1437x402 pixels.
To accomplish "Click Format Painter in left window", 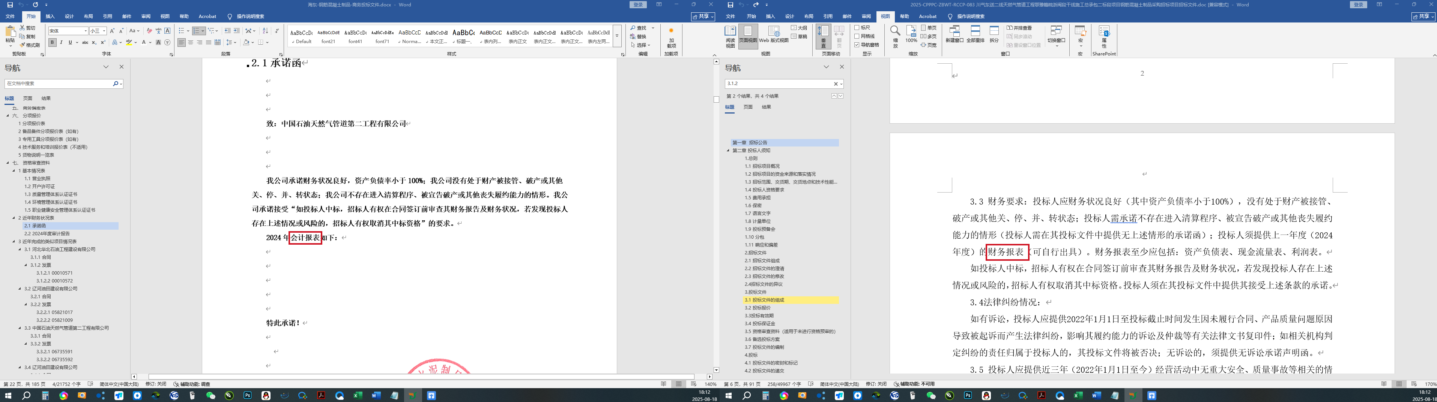I will [30, 45].
